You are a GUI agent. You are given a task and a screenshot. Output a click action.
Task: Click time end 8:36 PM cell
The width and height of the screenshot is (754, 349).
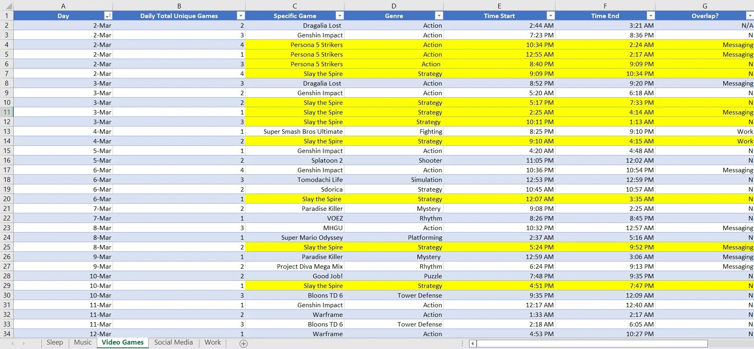605,35
